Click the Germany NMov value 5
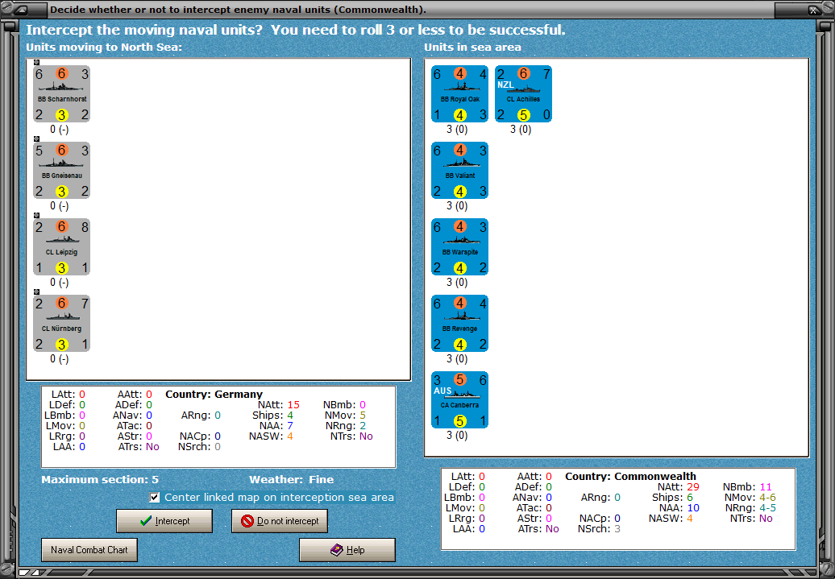 coord(363,415)
